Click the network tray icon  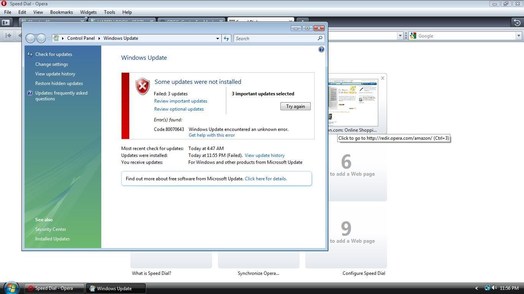487,288
